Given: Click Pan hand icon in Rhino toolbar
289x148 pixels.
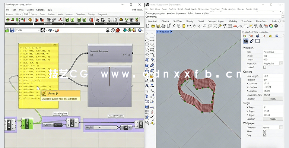Looking at the screenshot, I should point(194,26).
